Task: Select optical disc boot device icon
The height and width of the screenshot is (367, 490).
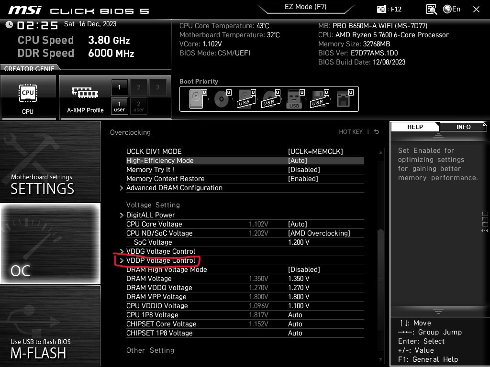Action: 223,99
